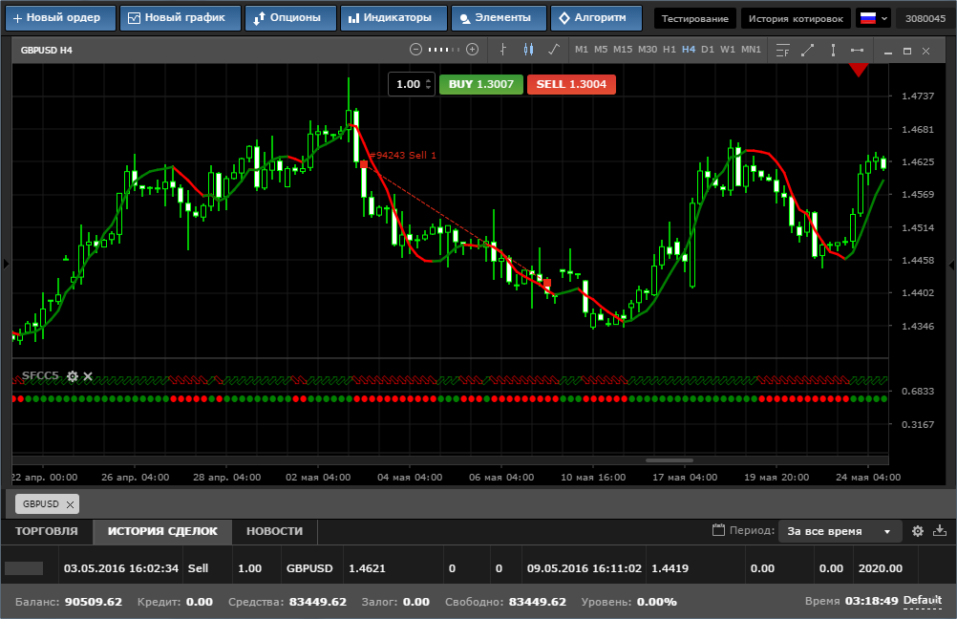Remove the SFCC5 indicator
957x619 pixels.
(88, 376)
